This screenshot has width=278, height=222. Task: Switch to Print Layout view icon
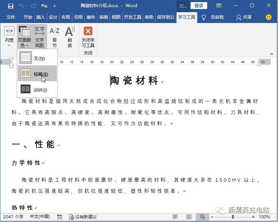tap(189, 217)
